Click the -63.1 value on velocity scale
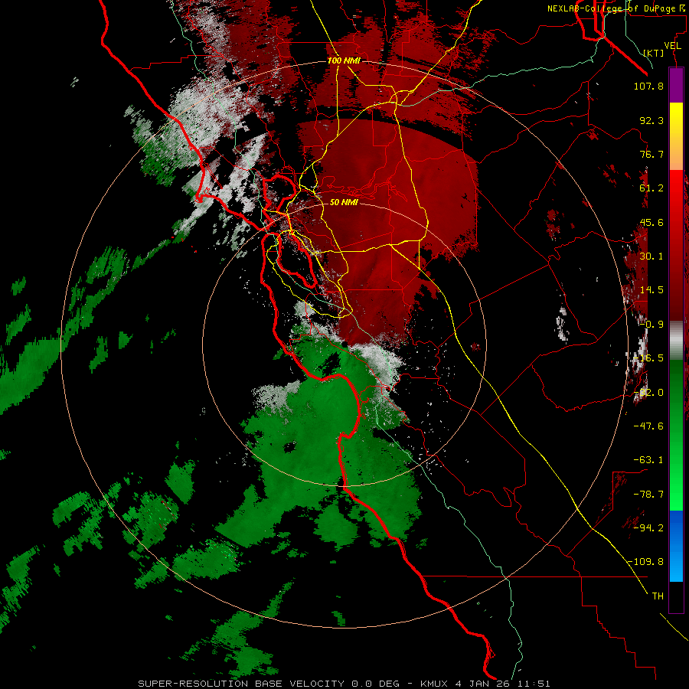The height and width of the screenshot is (689, 689). [648, 460]
